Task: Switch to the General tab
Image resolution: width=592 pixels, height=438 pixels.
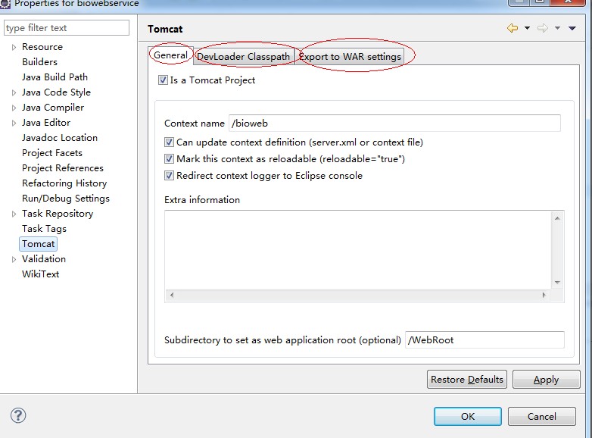Action: tap(170, 55)
